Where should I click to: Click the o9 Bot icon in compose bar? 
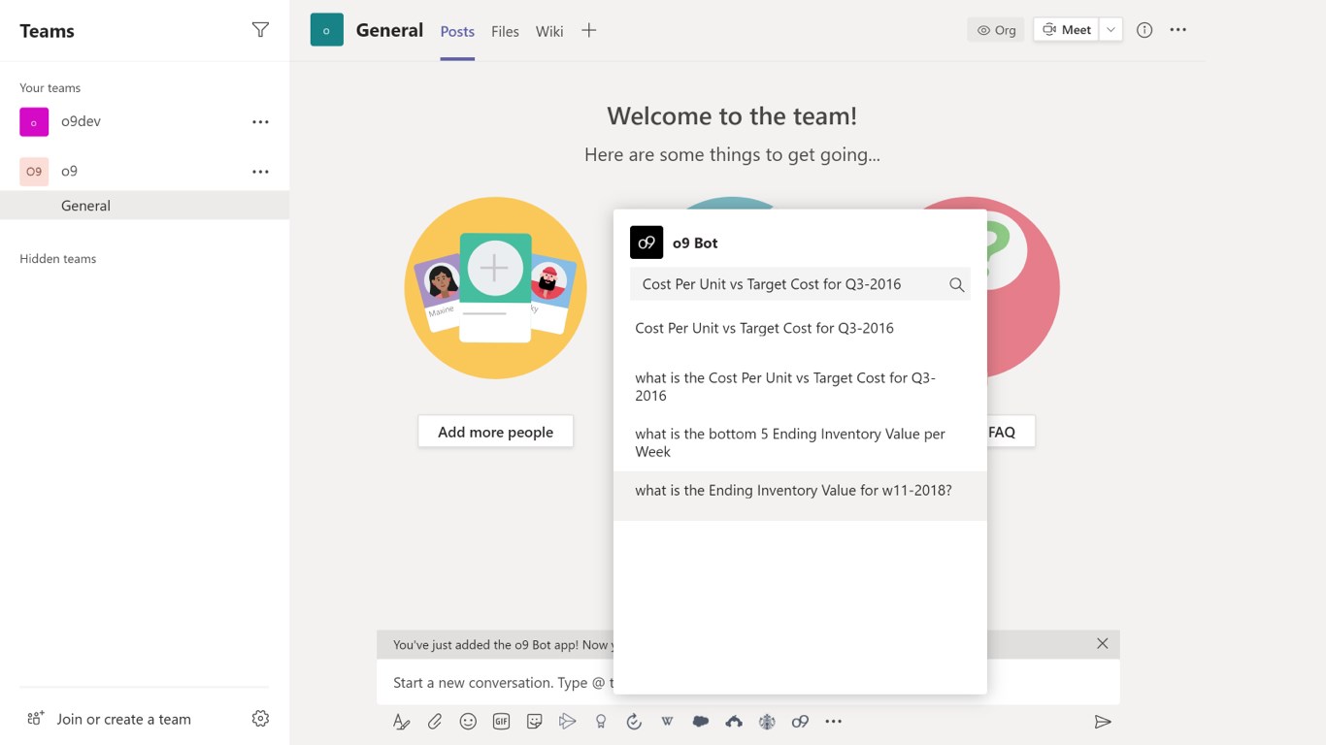click(x=800, y=722)
